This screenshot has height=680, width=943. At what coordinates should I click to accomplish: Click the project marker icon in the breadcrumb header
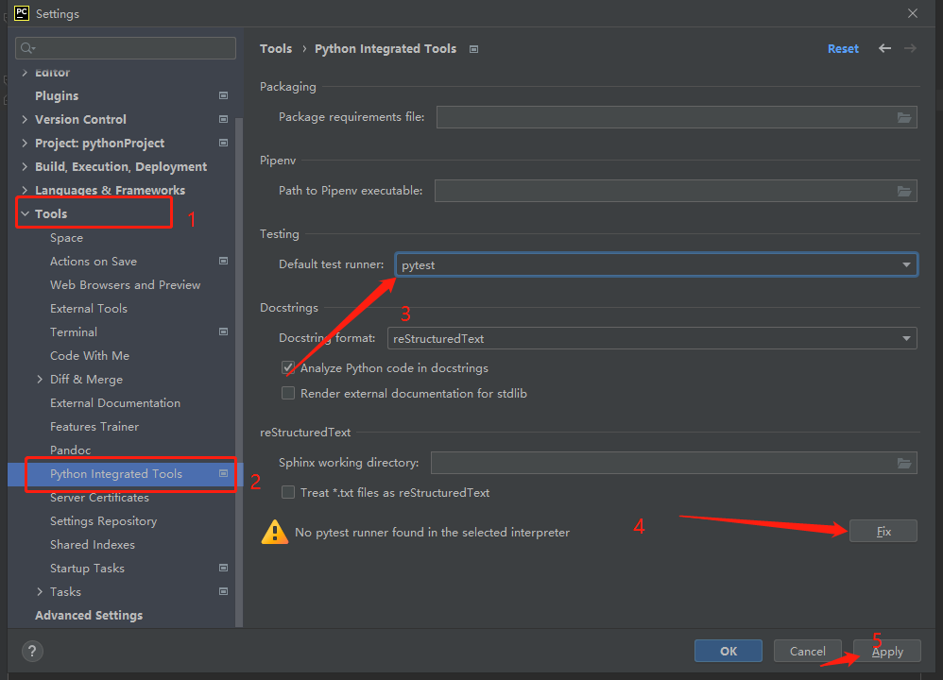tap(474, 49)
